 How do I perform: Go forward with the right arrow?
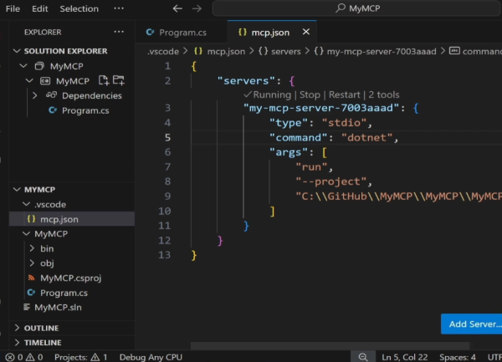[197, 8]
